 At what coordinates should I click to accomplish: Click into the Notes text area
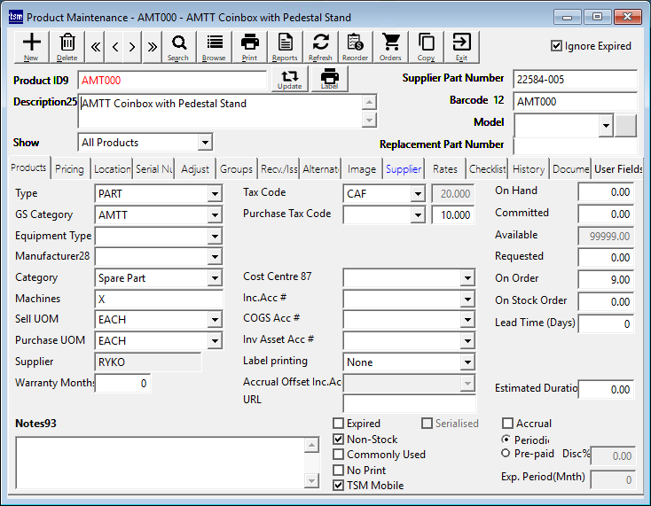tap(158, 461)
